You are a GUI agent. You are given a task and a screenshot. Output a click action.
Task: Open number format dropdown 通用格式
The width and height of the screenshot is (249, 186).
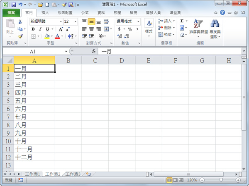tap(138, 21)
